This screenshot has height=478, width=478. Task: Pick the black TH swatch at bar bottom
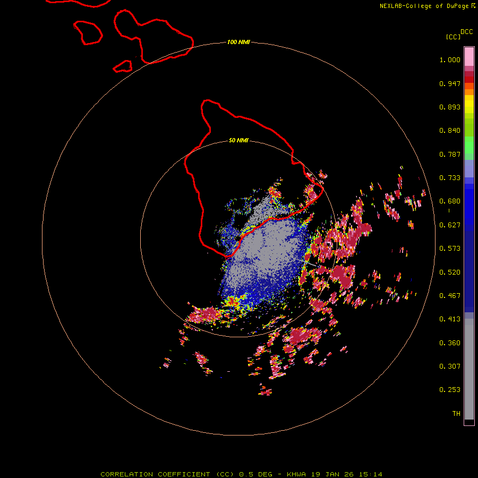469,422
